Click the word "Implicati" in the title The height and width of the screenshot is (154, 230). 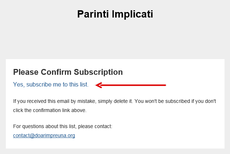click(x=132, y=15)
